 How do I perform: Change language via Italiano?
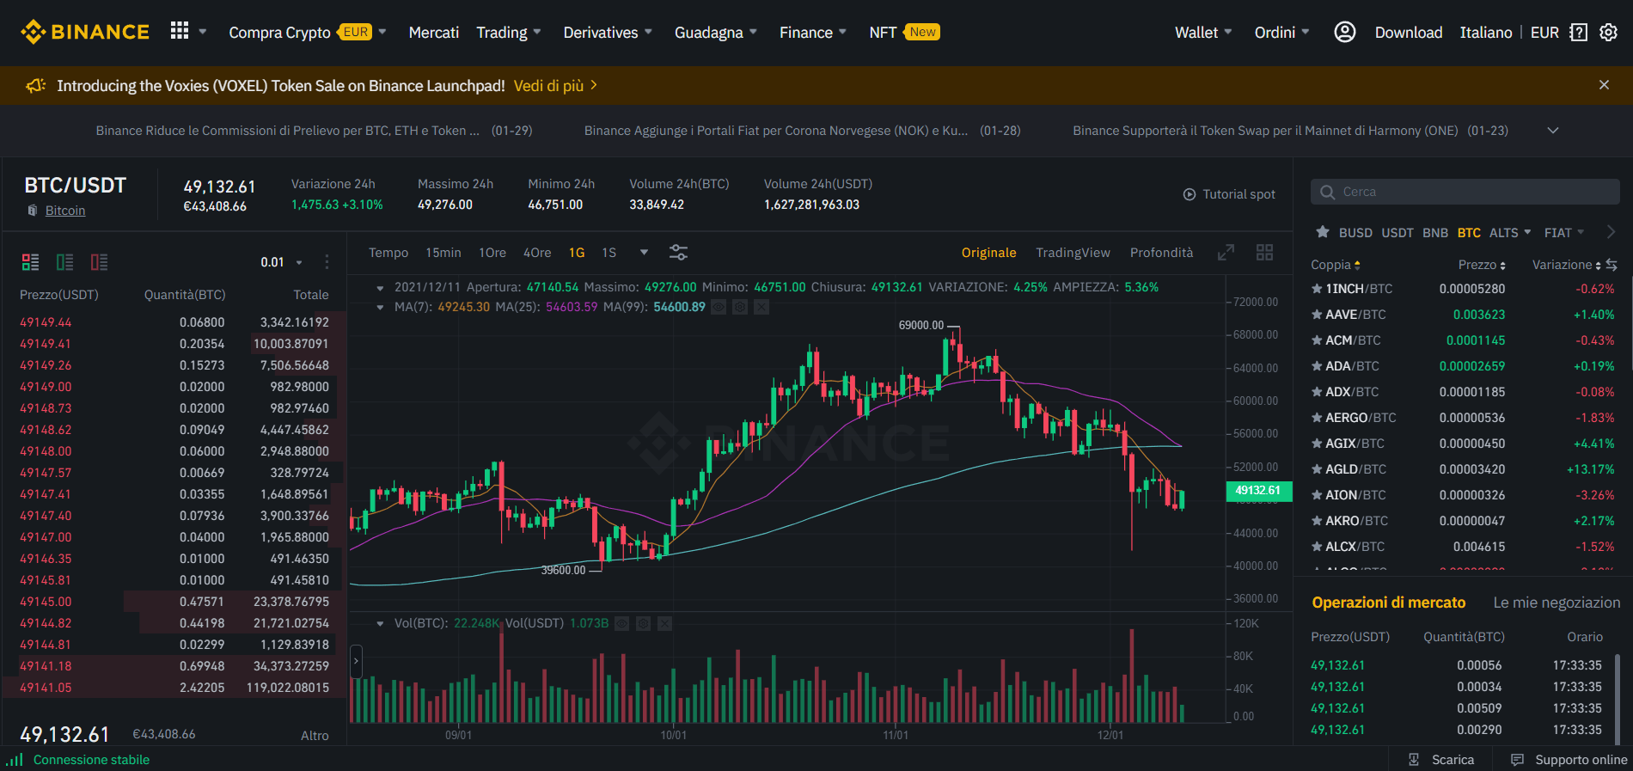(1486, 33)
